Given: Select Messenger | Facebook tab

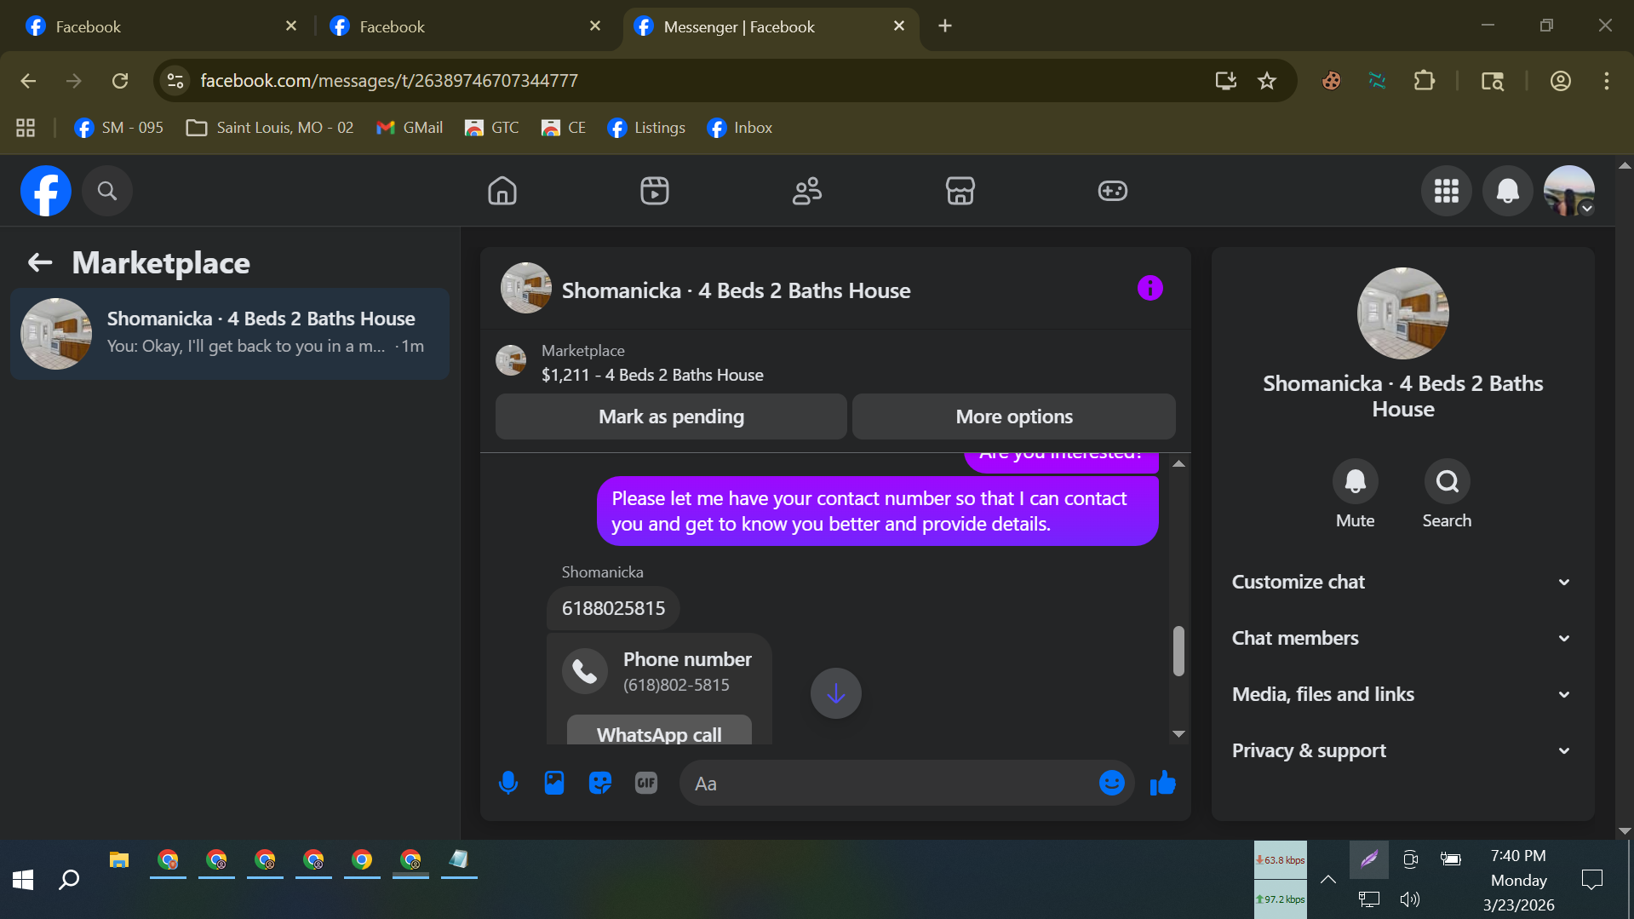Looking at the screenshot, I should [x=771, y=26].
